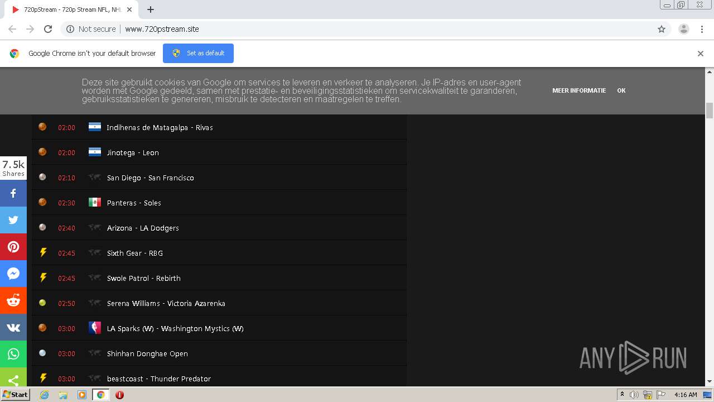Image resolution: width=714 pixels, height=402 pixels.
Task: Dismiss the default browser notification bar
Action: point(701,54)
